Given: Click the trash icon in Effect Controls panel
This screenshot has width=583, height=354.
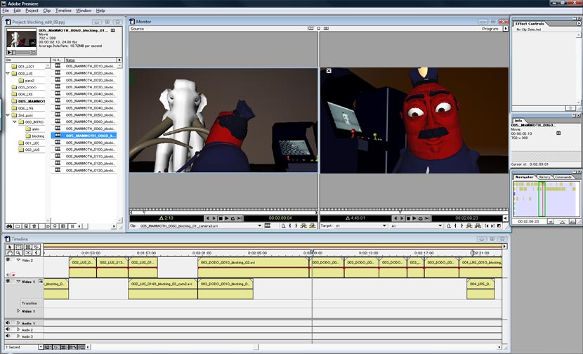Looking at the screenshot, I should (570, 108).
